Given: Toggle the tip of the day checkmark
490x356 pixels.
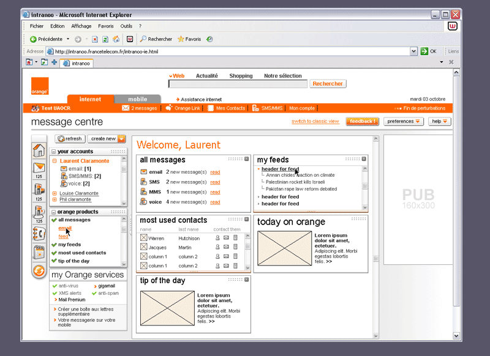Looking at the screenshot, I should pyautogui.click(x=54, y=261).
